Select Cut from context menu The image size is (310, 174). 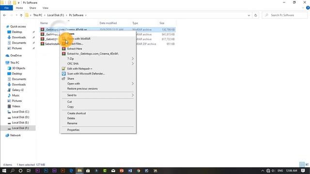(69, 101)
